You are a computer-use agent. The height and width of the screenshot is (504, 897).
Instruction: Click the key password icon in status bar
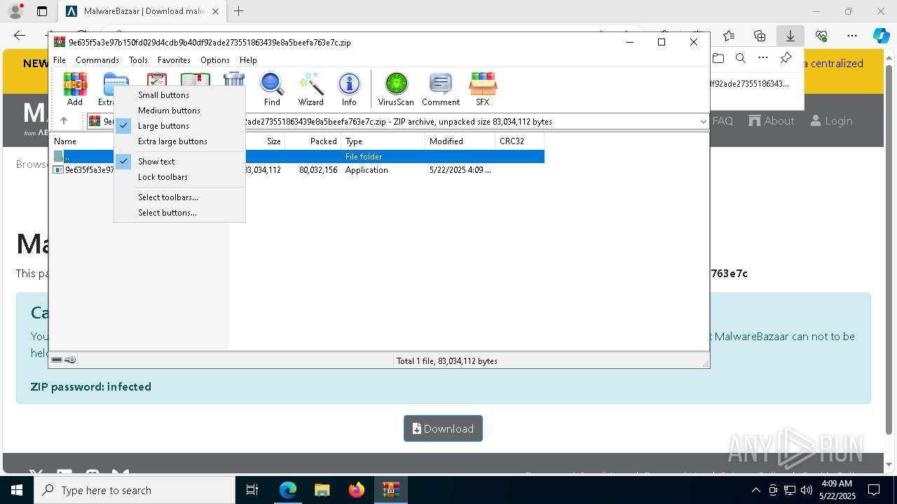pos(70,360)
